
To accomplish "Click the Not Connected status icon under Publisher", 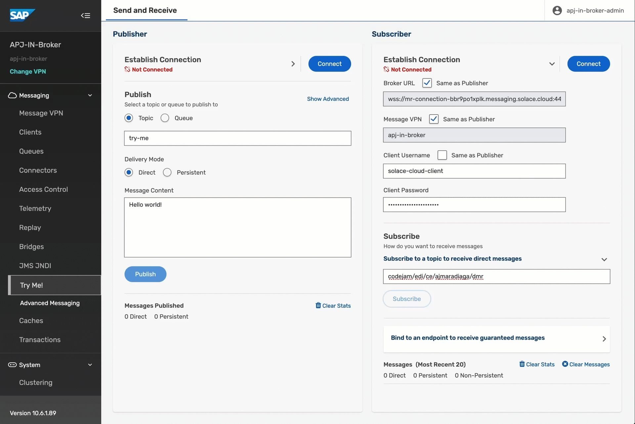I will [x=127, y=70].
